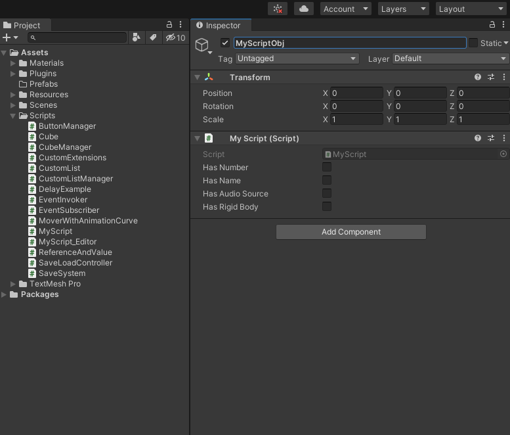This screenshot has height=435, width=510.
Task: Open the Account dropdown
Action: click(346, 9)
